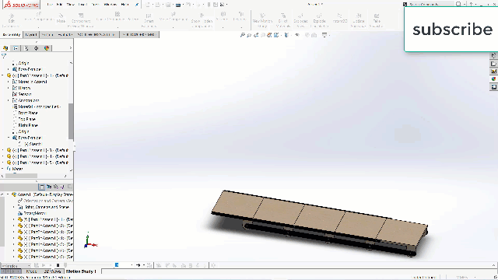Image resolution: width=498 pixels, height=280 pixels.
Task: Collapse the lower Boss-Extrude node
Action: tap(9, 138)
